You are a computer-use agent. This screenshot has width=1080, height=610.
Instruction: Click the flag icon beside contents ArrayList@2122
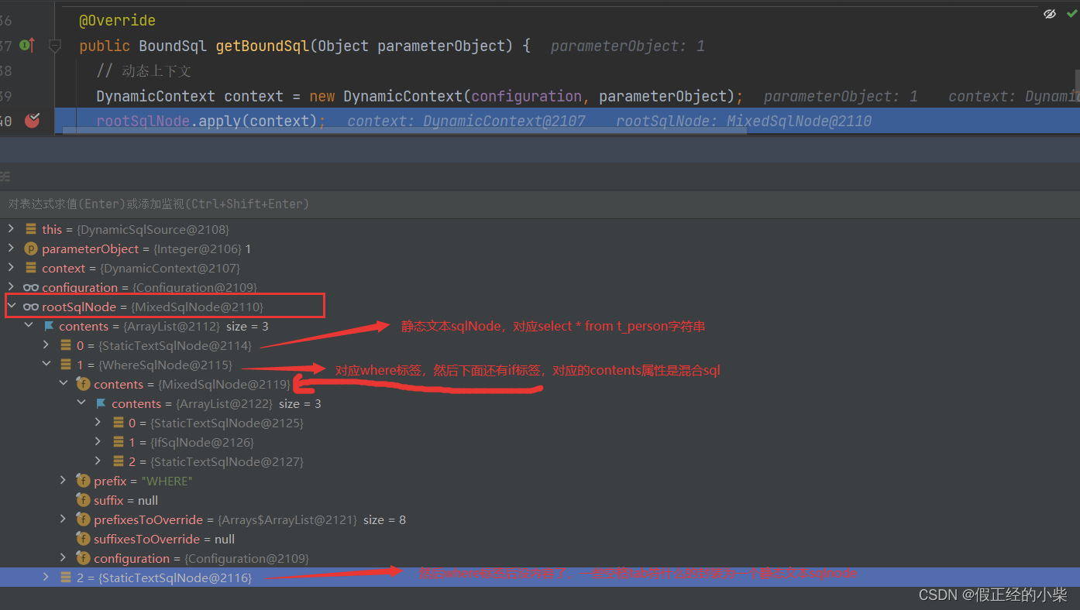point(101,403)
